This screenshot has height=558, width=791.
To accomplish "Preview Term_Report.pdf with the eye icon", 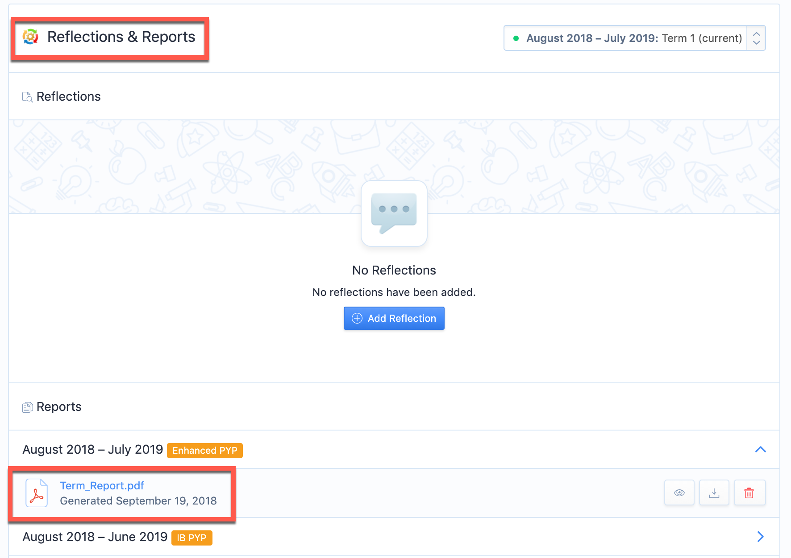I will [x=679, y=492].
